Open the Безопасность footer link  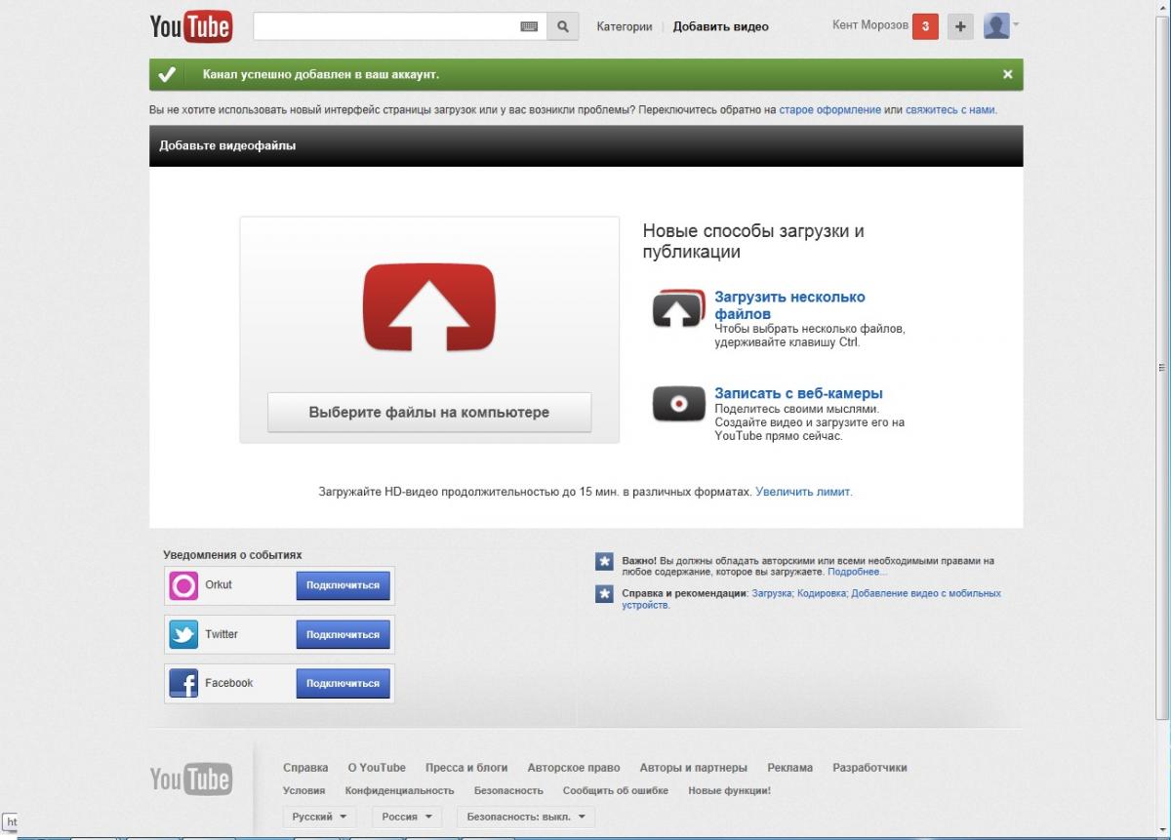(x=508, y=790)
